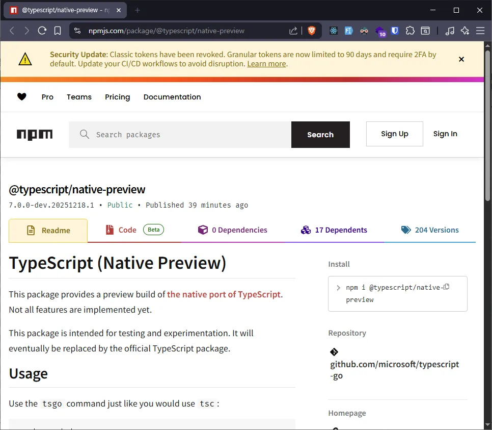Reload the page
The image size is (492, 430).
click(42, 31)
